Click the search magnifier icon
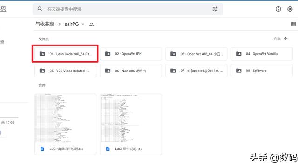298x167 pixels. tap(40, 9)
